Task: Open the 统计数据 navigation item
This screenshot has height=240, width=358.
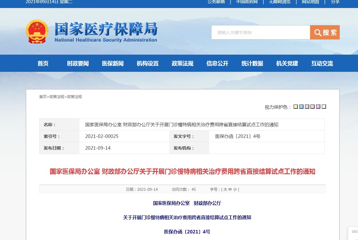Action: point(252,64)
